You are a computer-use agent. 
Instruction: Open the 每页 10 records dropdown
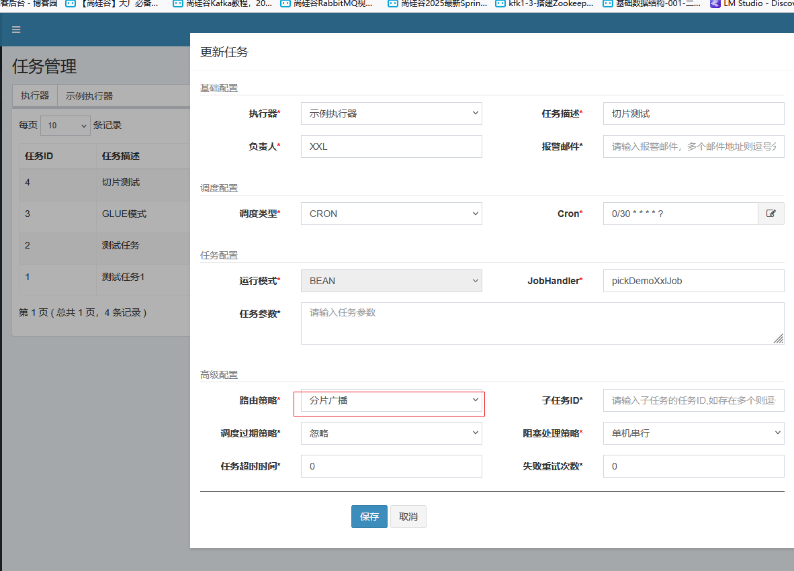pyautogui.click(x=65, y=126)
